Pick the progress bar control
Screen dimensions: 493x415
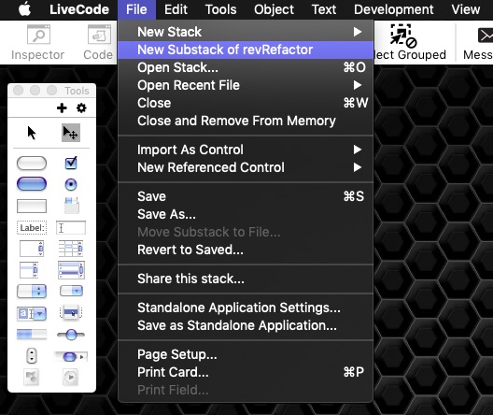coord(32,334)
